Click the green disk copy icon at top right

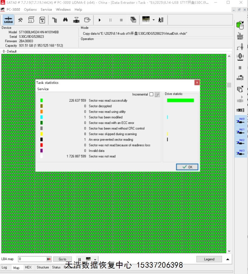coord(240,25)
